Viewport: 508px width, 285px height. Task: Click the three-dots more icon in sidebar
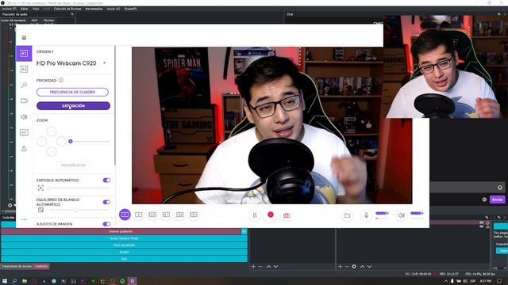click(x=24, y=219)
